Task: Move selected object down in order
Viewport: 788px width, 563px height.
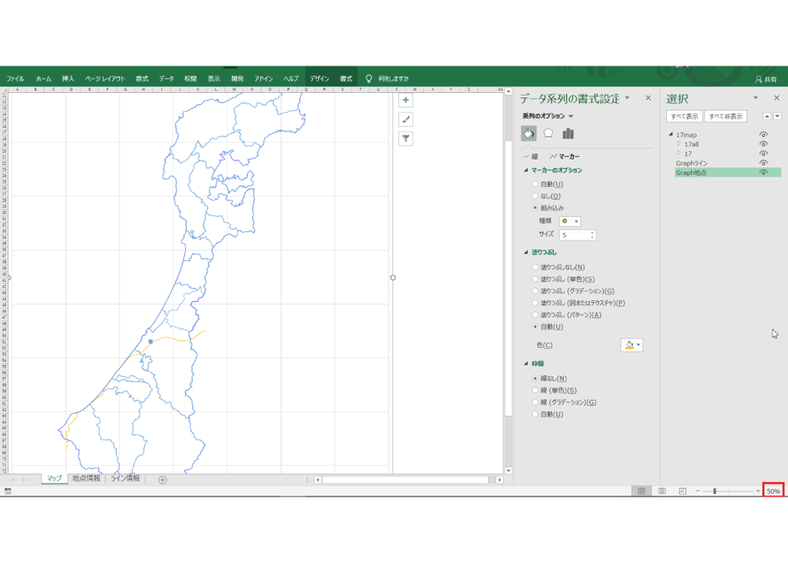Action: tap(778, 116)
